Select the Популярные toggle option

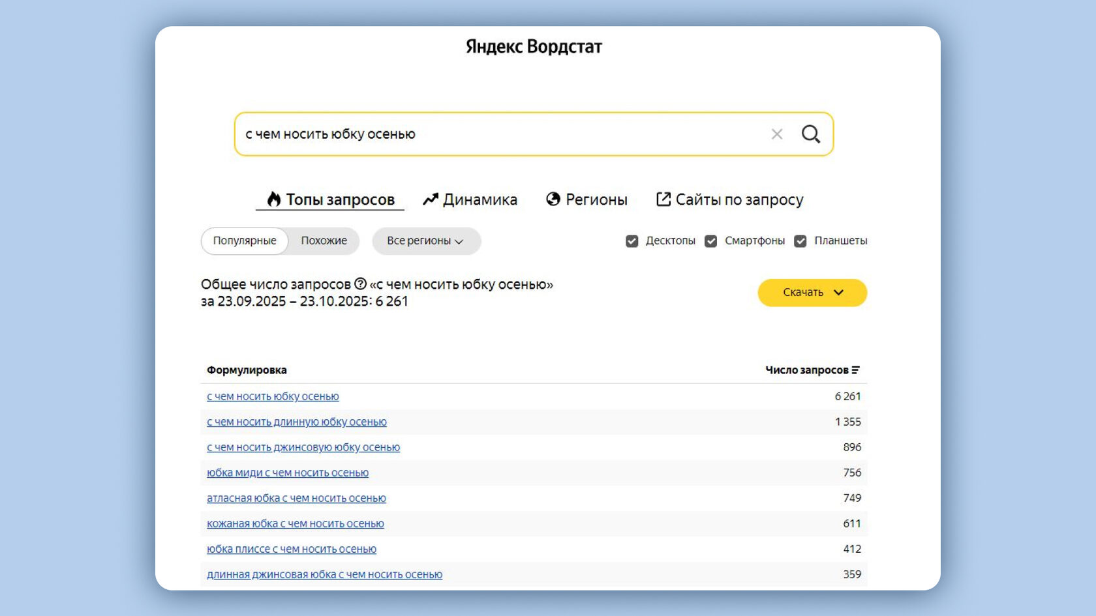point(245,241)
